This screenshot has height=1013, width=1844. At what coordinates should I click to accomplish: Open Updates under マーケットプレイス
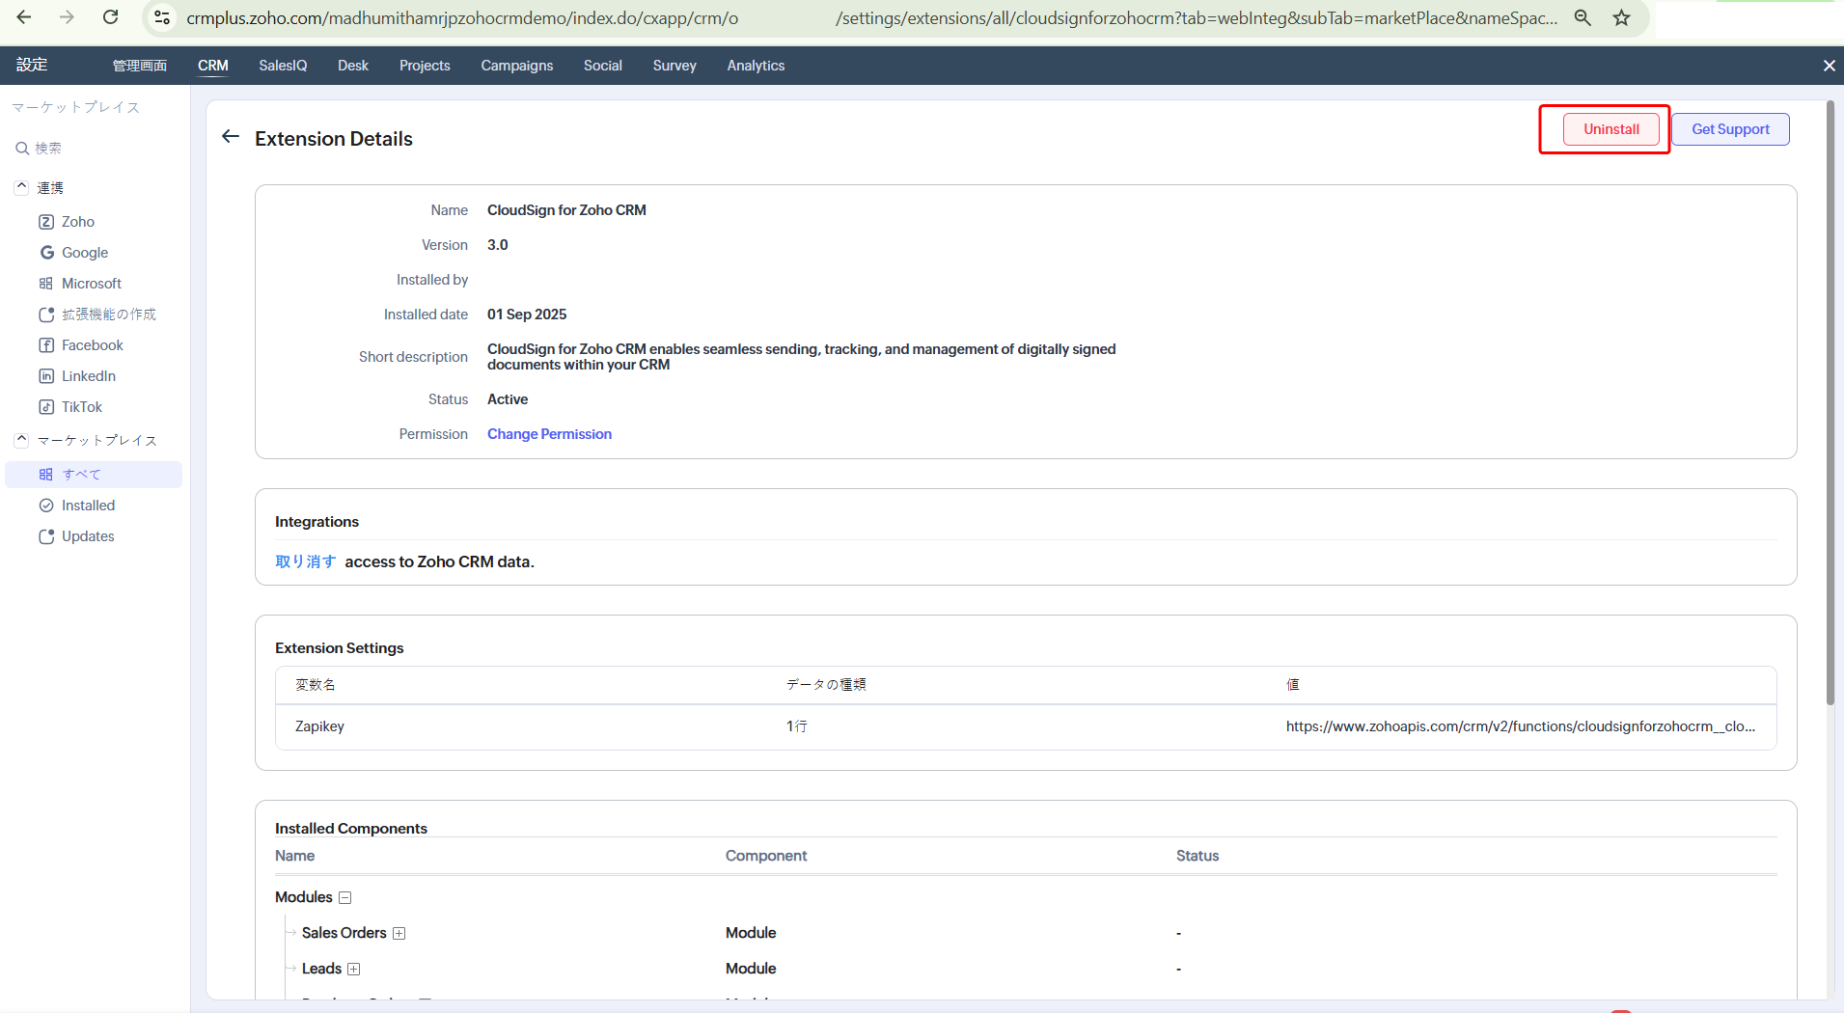(88, 536)
